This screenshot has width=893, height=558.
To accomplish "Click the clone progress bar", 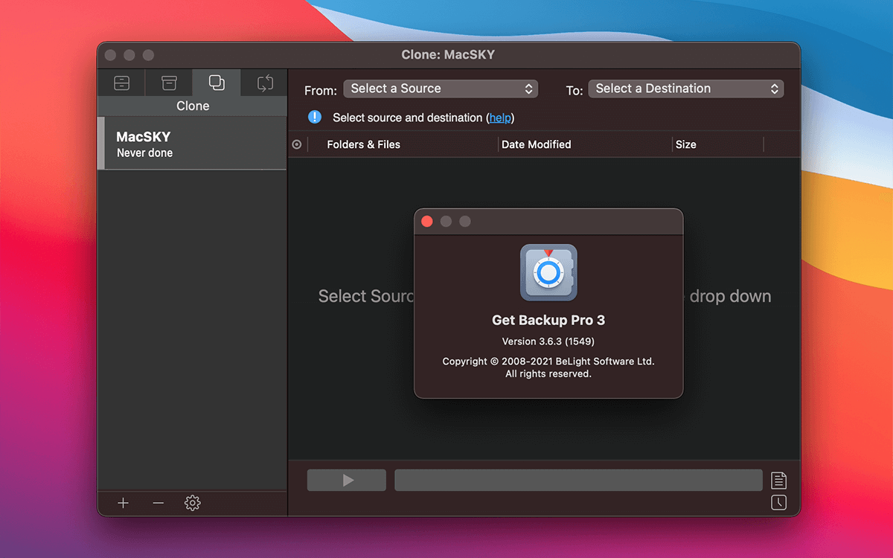I will [578, 480].
